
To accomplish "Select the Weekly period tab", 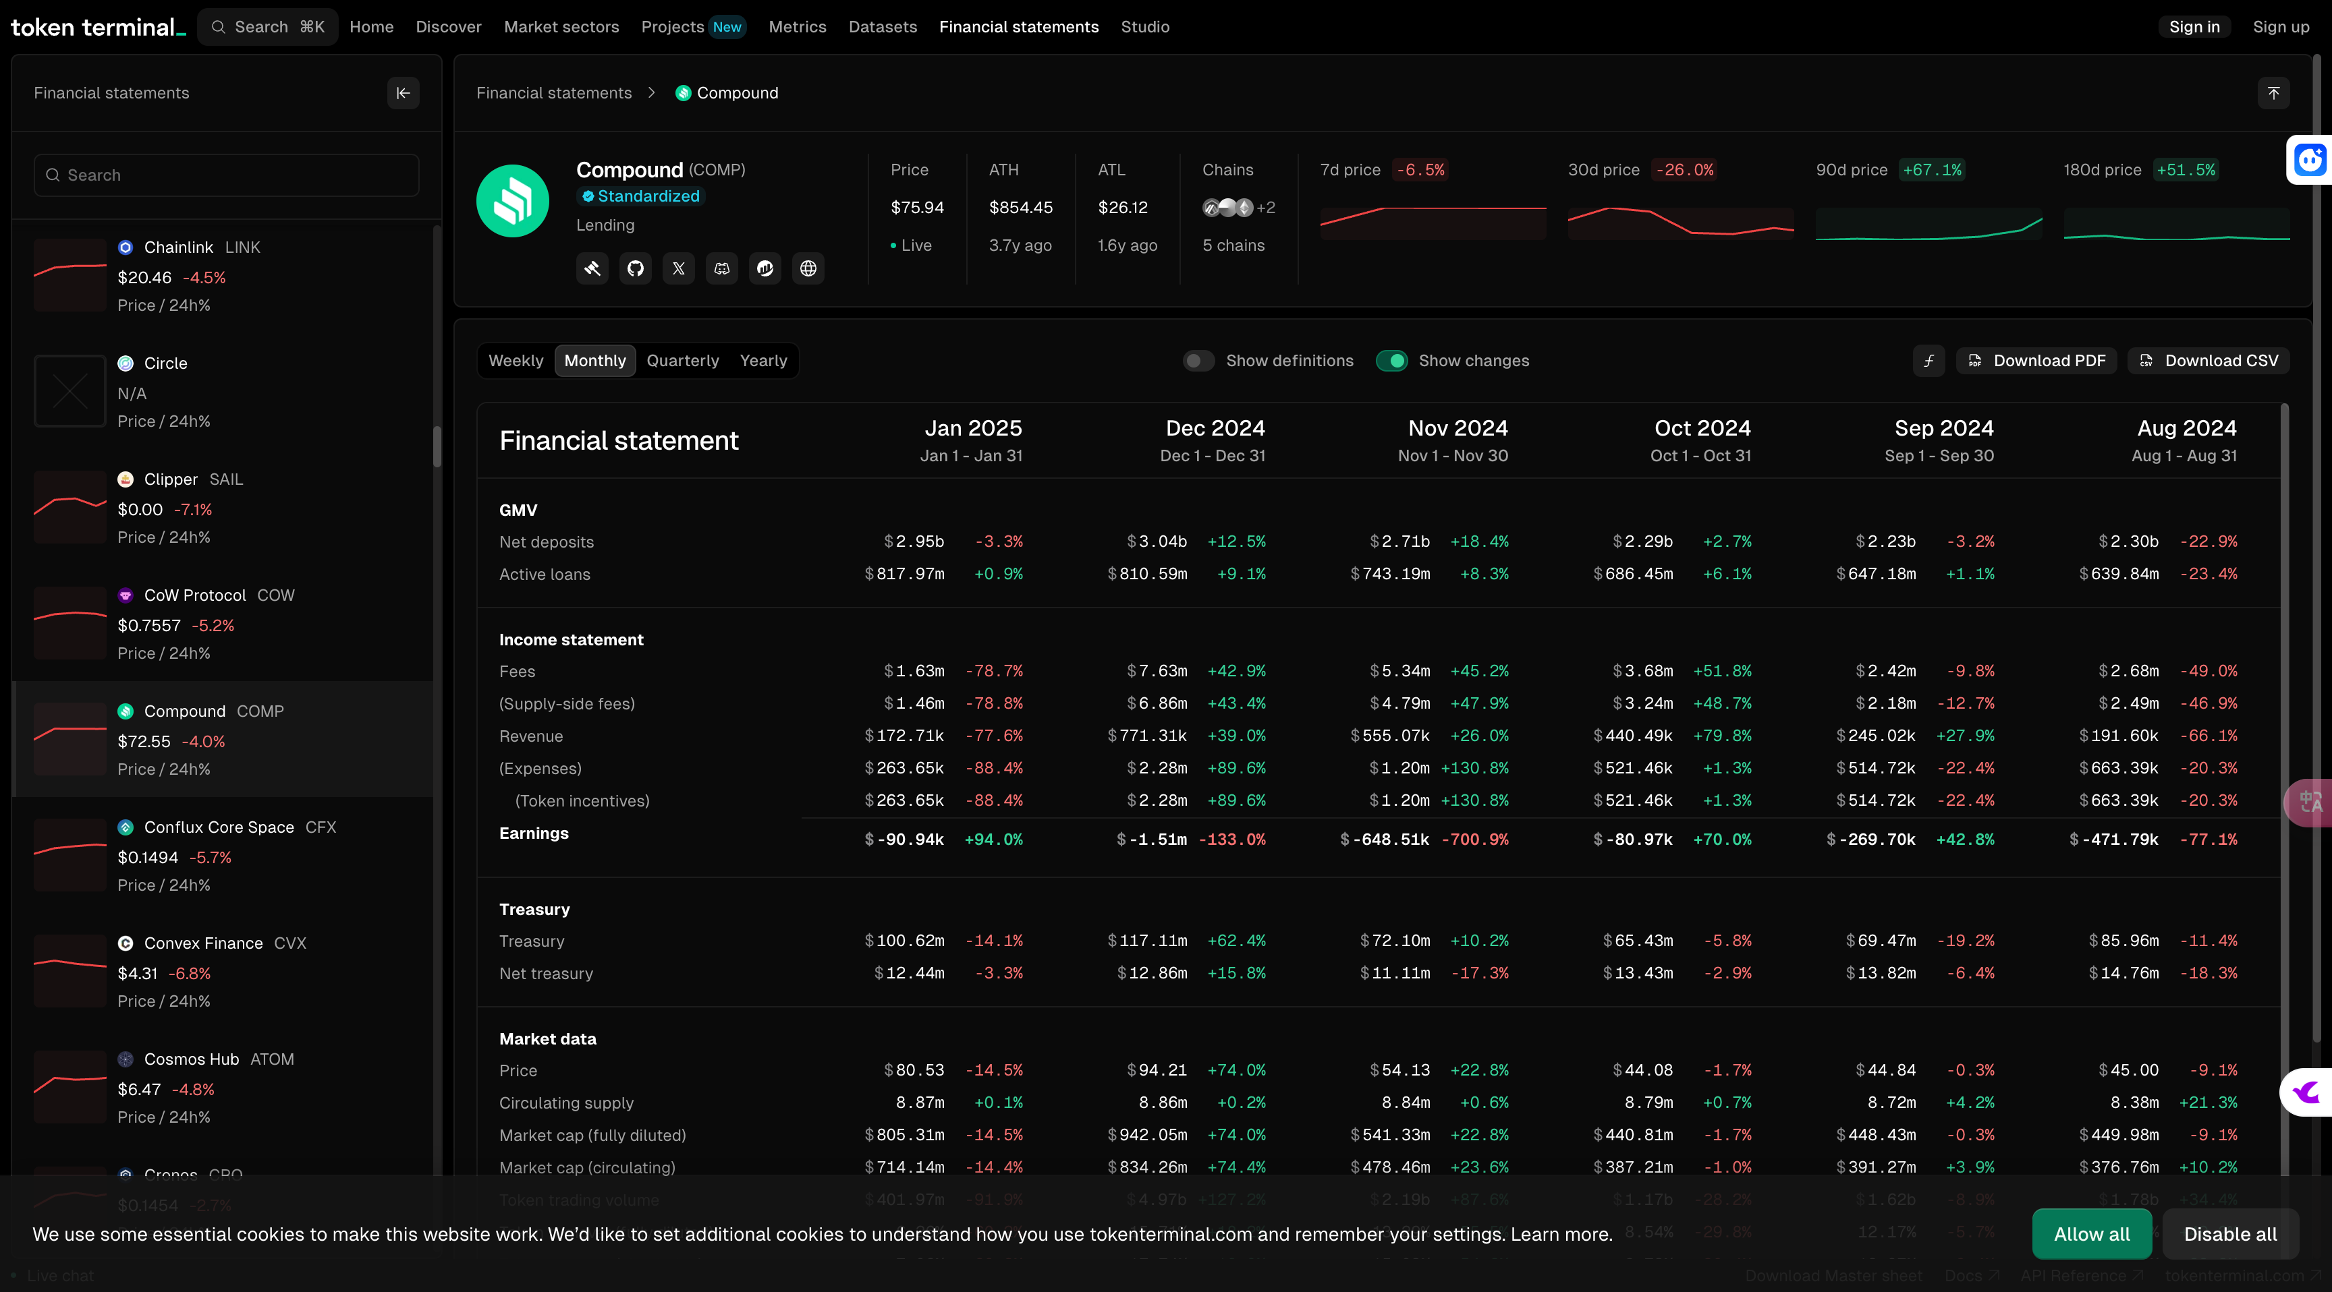I will point(516,361).
